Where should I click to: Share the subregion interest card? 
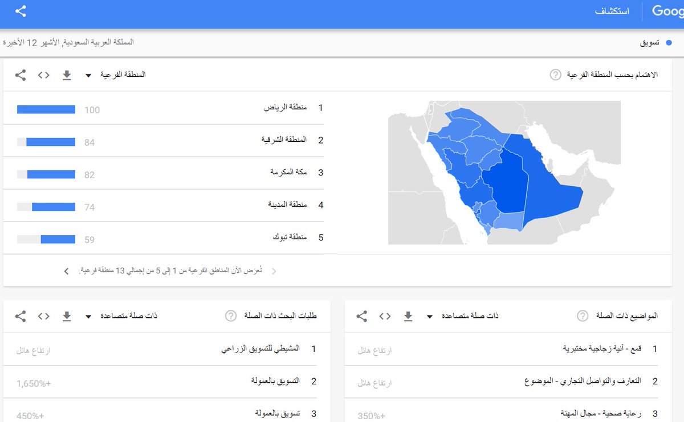point(21,75)
